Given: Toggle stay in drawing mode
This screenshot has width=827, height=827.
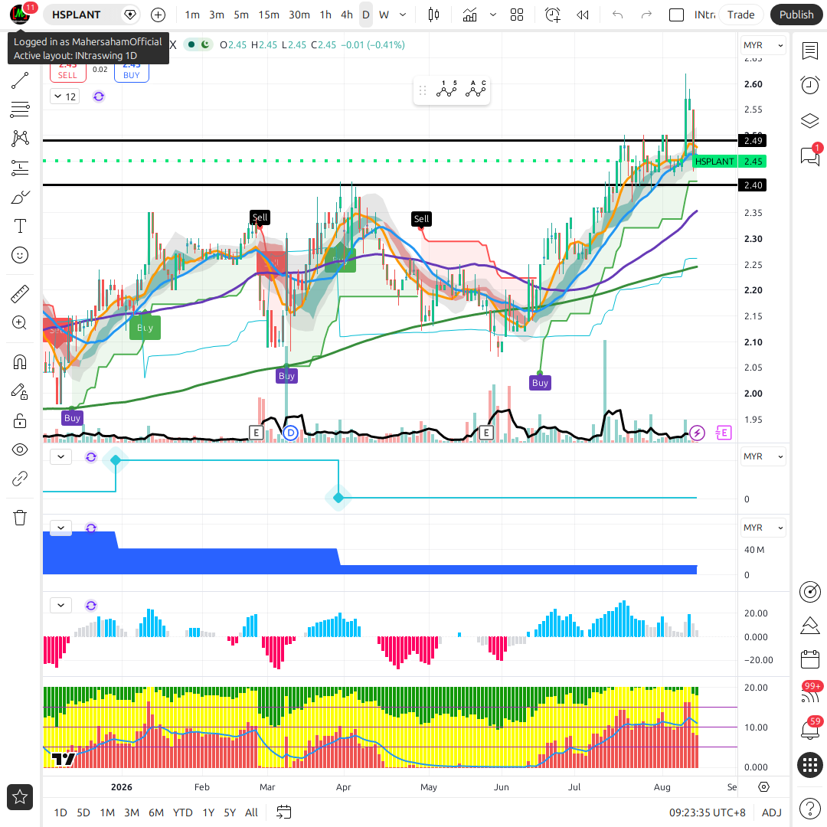Looking at the screenshot, I should (x=20, y=391).
